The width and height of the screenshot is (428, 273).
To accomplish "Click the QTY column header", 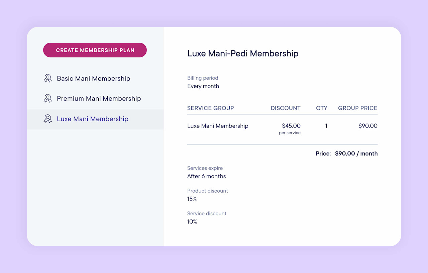I will point(322,108).
